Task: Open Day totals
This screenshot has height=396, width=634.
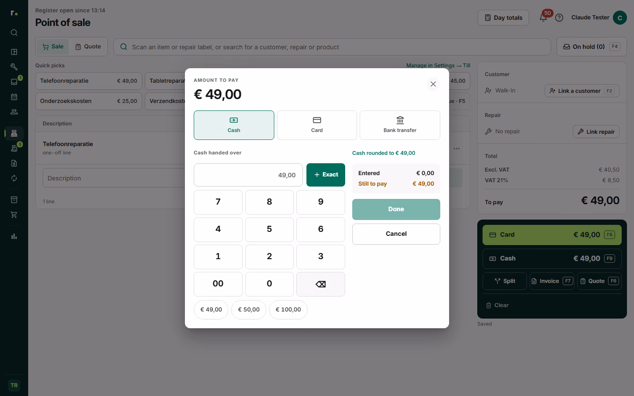Action: pos(503,18)
